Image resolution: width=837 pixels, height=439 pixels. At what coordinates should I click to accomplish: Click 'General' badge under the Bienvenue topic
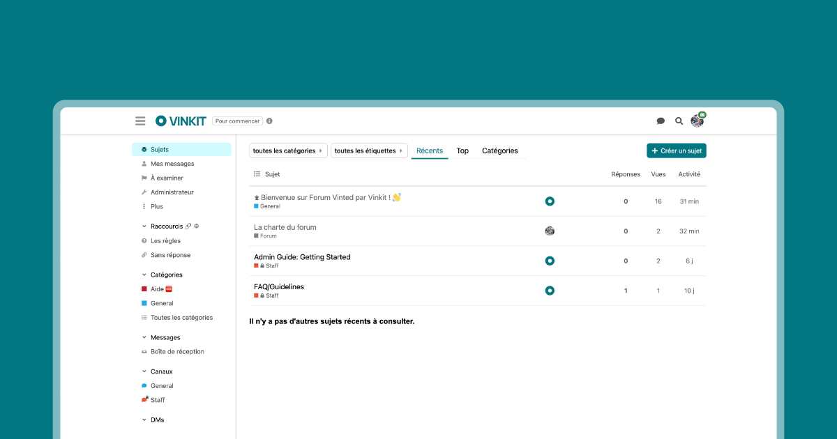pyautogui.click(x=267, y=206)
